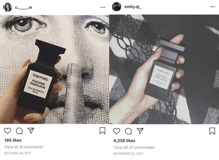Like the c.____.w perfume post
This screenshot has height=160, width=219.
[x=7, y=131]
